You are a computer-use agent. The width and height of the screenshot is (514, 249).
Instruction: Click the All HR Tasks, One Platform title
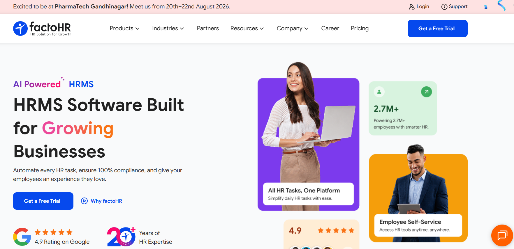pos(304,191)
